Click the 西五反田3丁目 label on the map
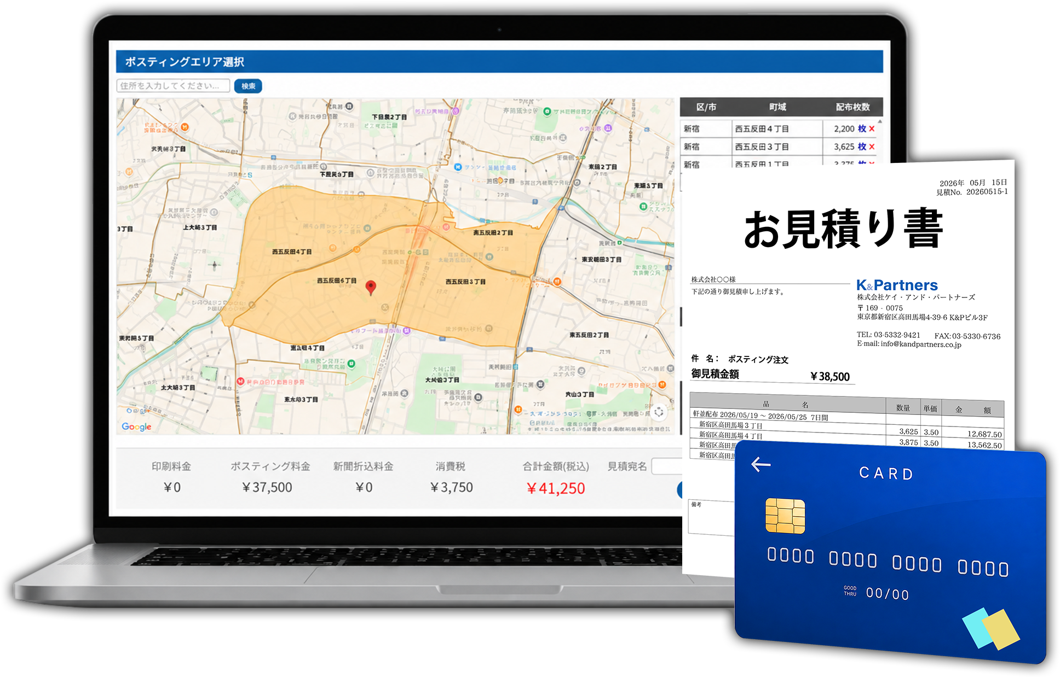Screen dimensions: 1060x678 tap(465, 282)
